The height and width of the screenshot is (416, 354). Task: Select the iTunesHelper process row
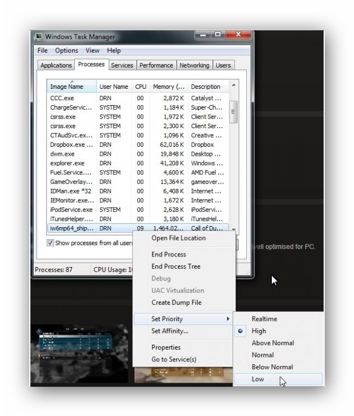pyautogui.click(x=137, y=219)
